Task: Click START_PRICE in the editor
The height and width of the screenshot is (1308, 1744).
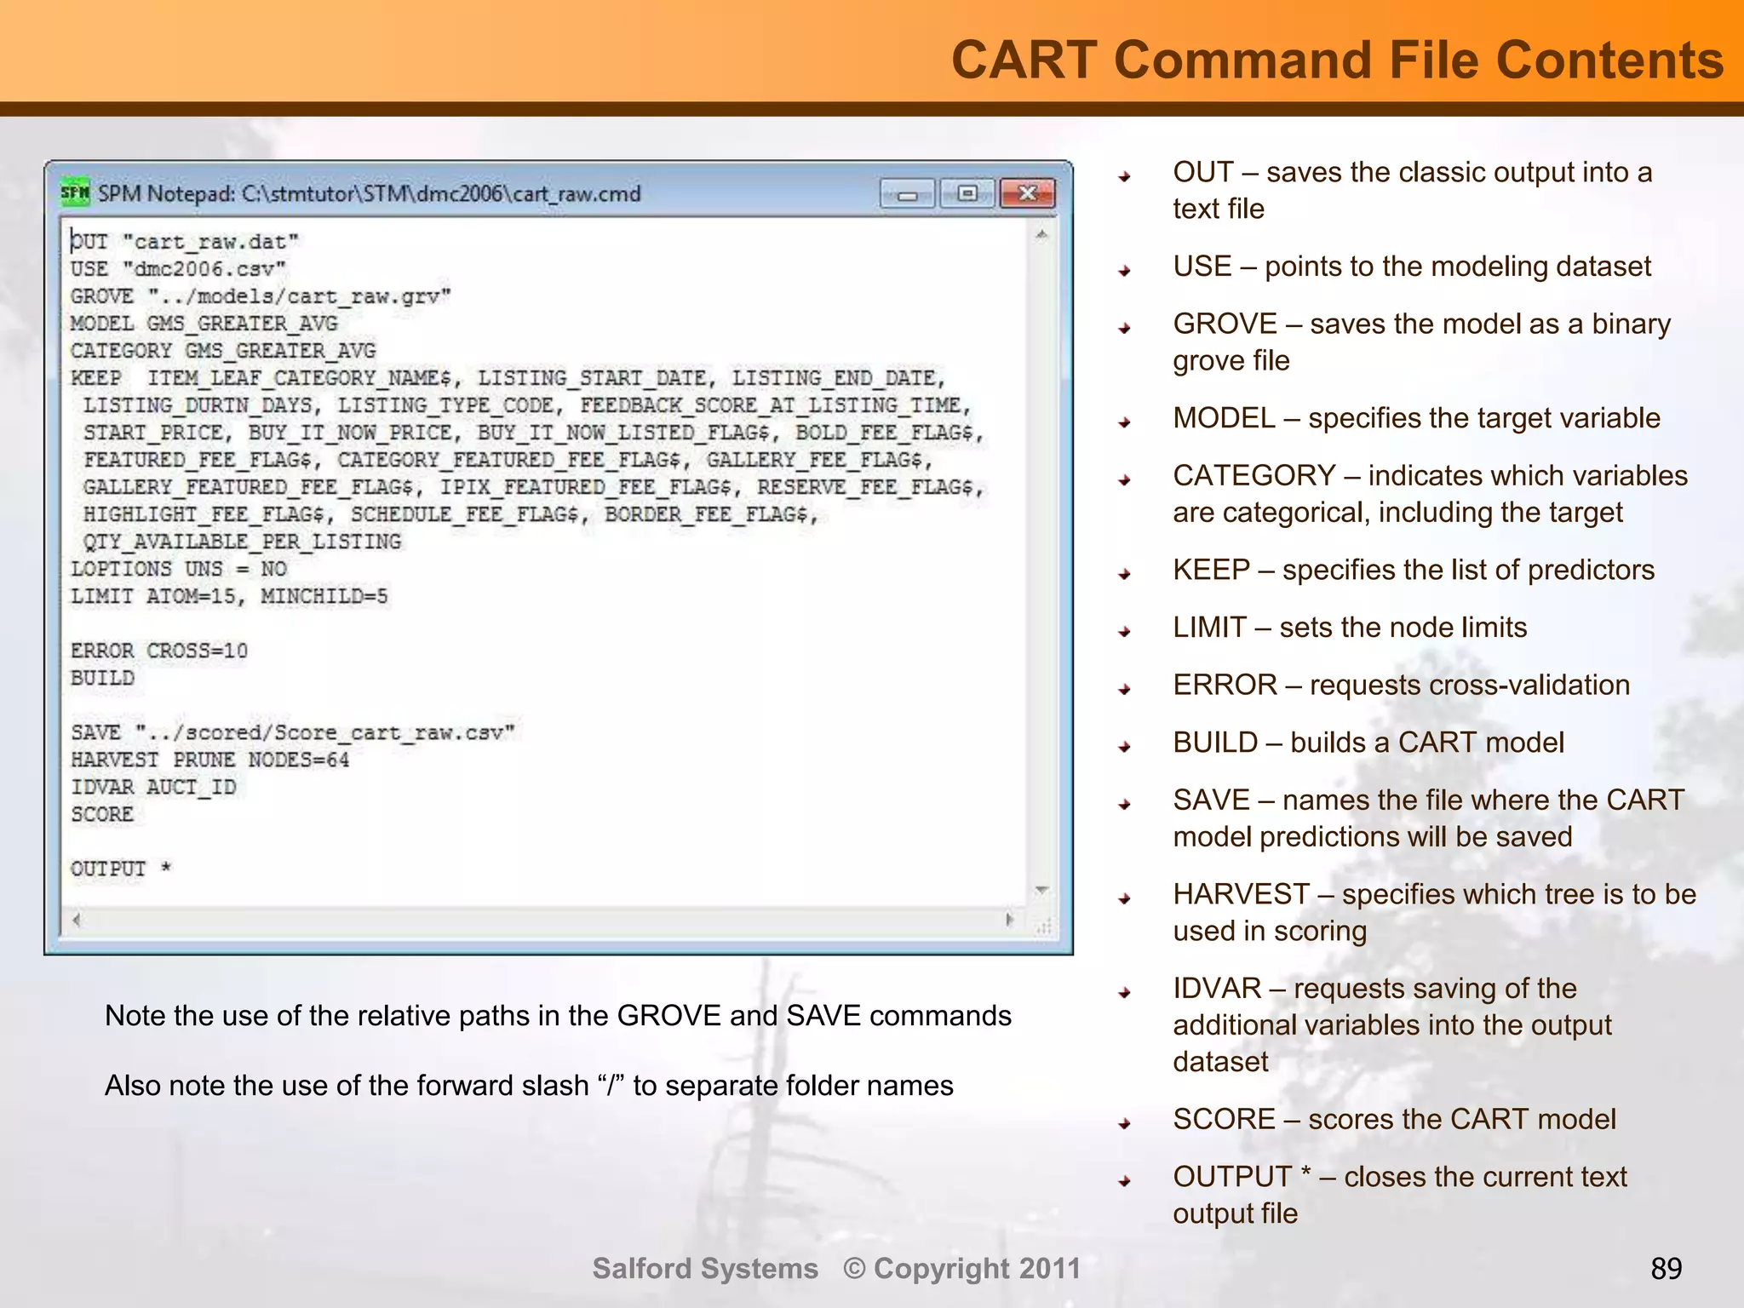Action: [152, 433]
